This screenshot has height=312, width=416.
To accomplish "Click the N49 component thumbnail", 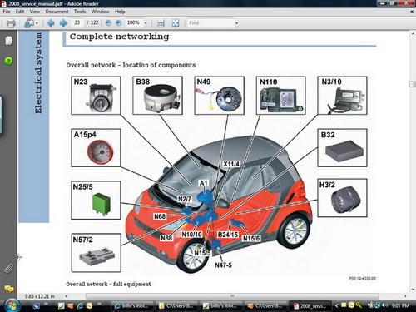I will click(219, 96).
